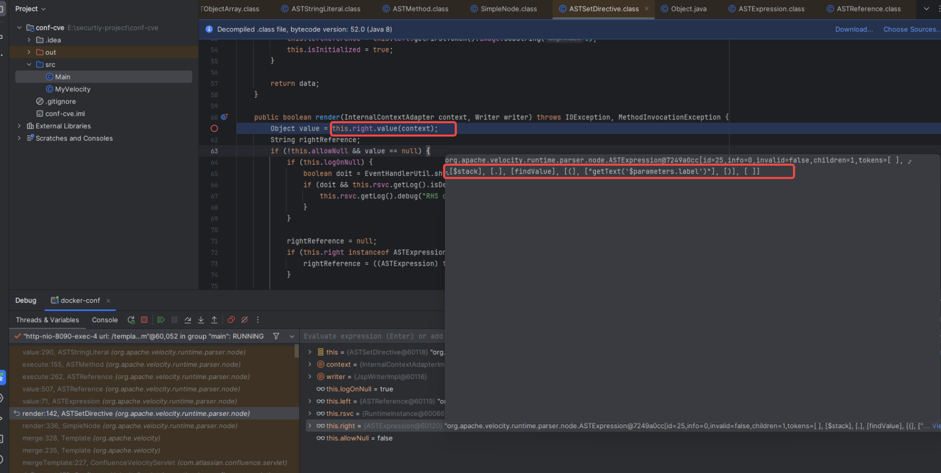Expand the this.rsvc variable
The width and height of the screenshot is (941, 473).
click(310, 414)
